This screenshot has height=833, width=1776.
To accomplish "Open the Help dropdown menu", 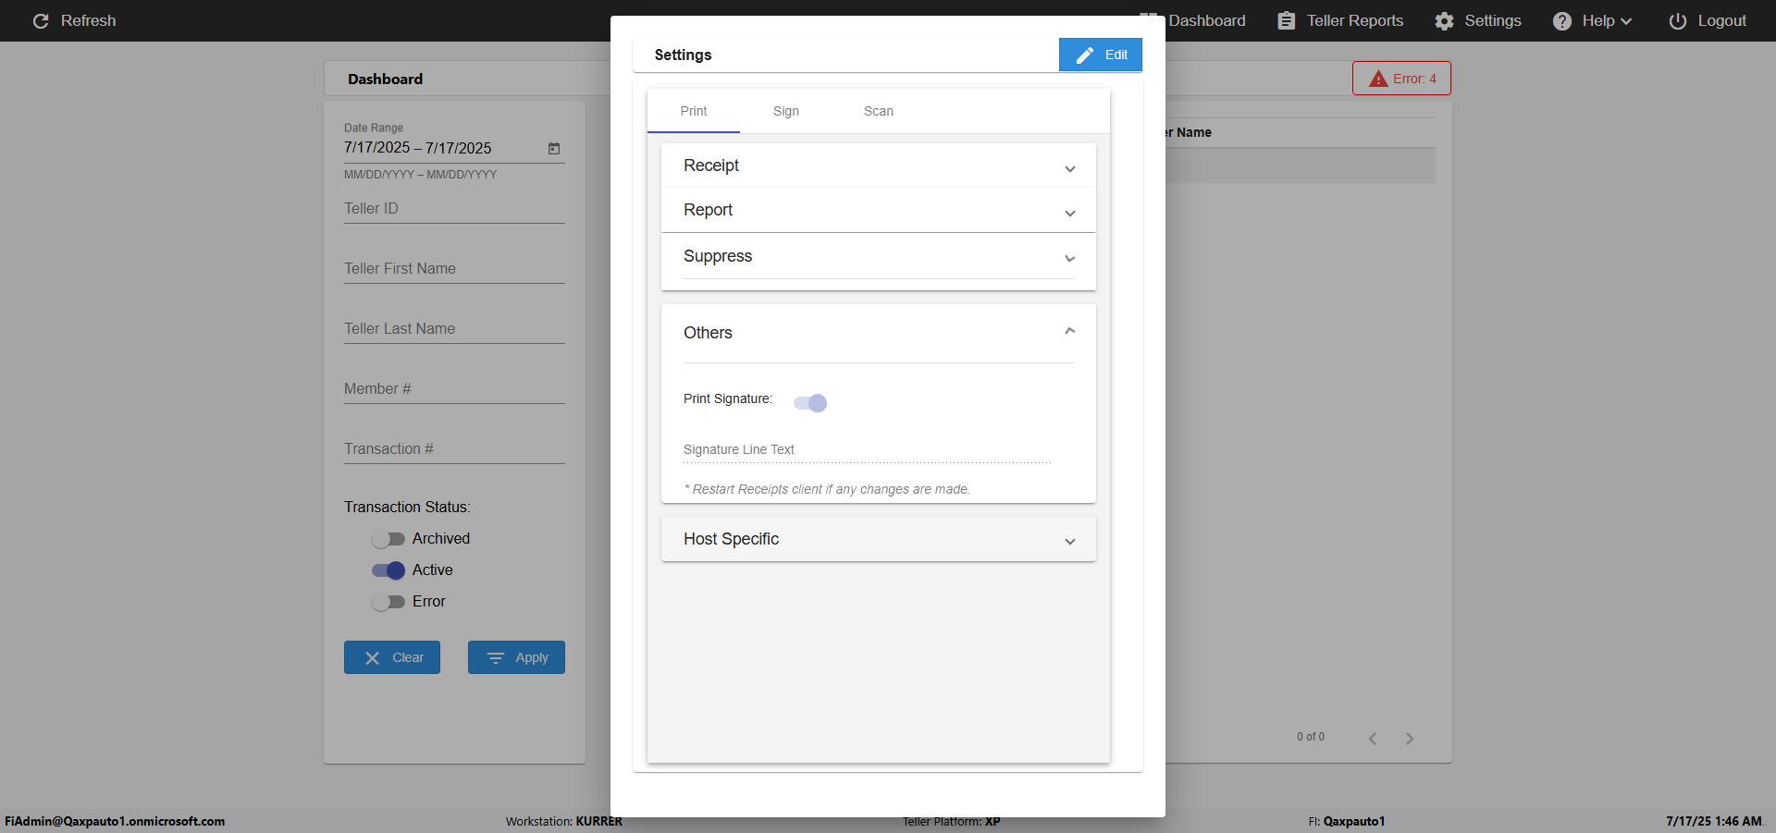I will [x=1593, y=20].
